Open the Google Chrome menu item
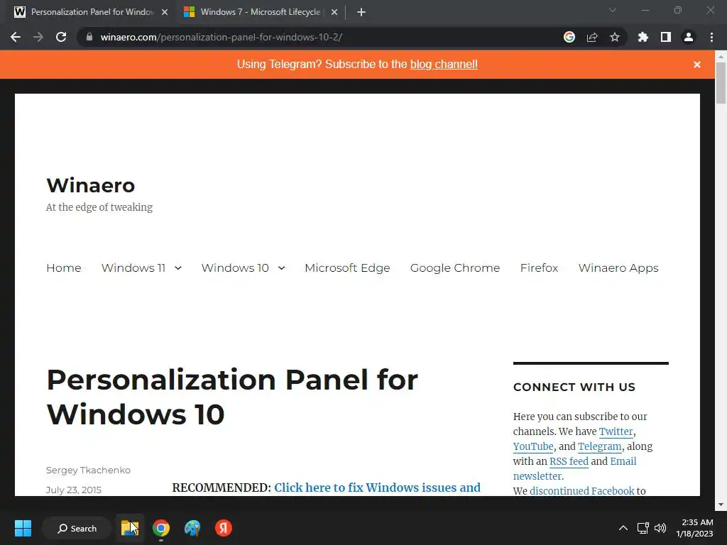The height and width of the screenshot is (545, 727). click(x=455, y=268)
